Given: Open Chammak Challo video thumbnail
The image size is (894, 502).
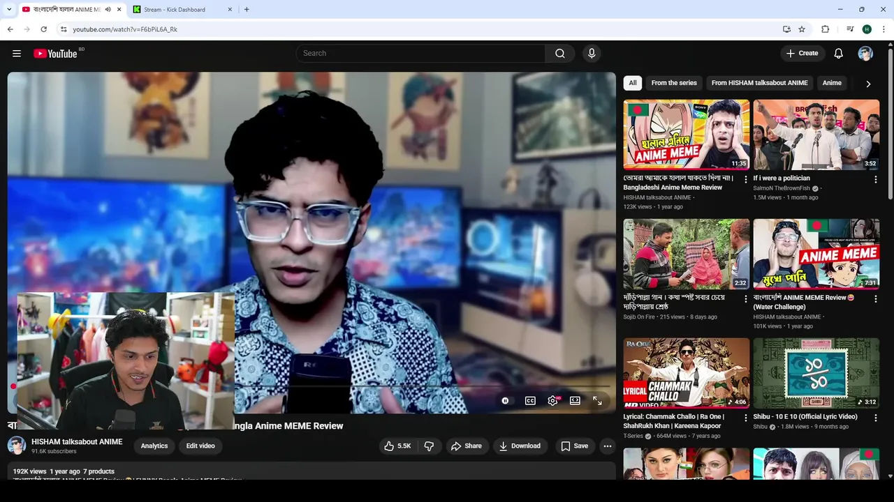Looking at the screenshot, I should coord(687,373).
